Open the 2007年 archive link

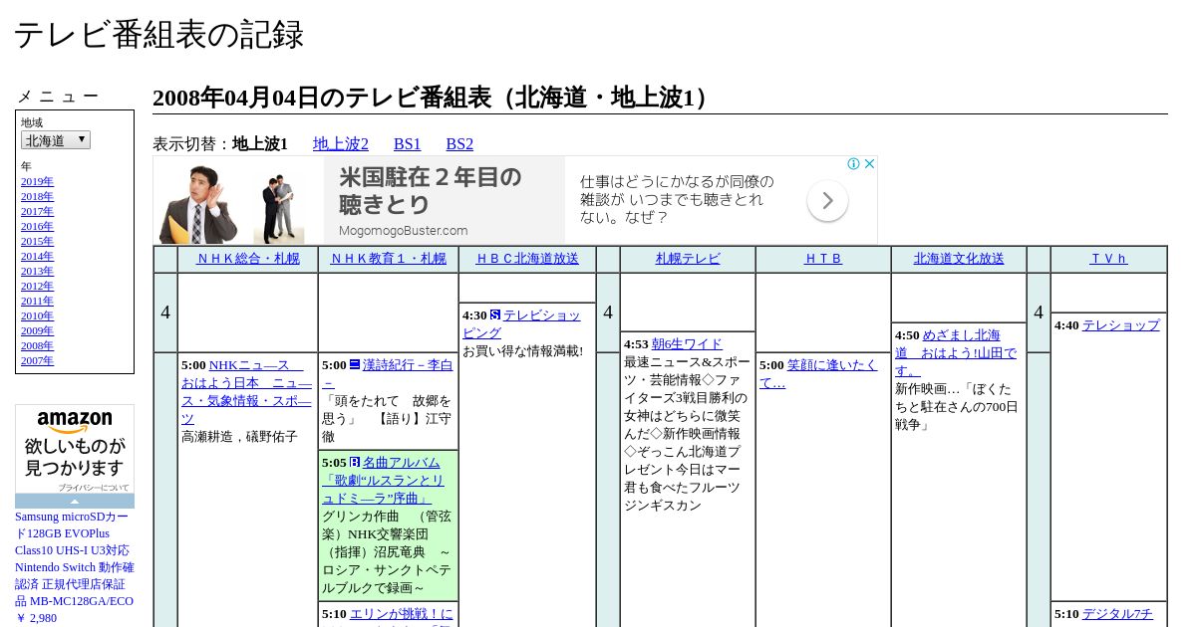coord(37,361)
